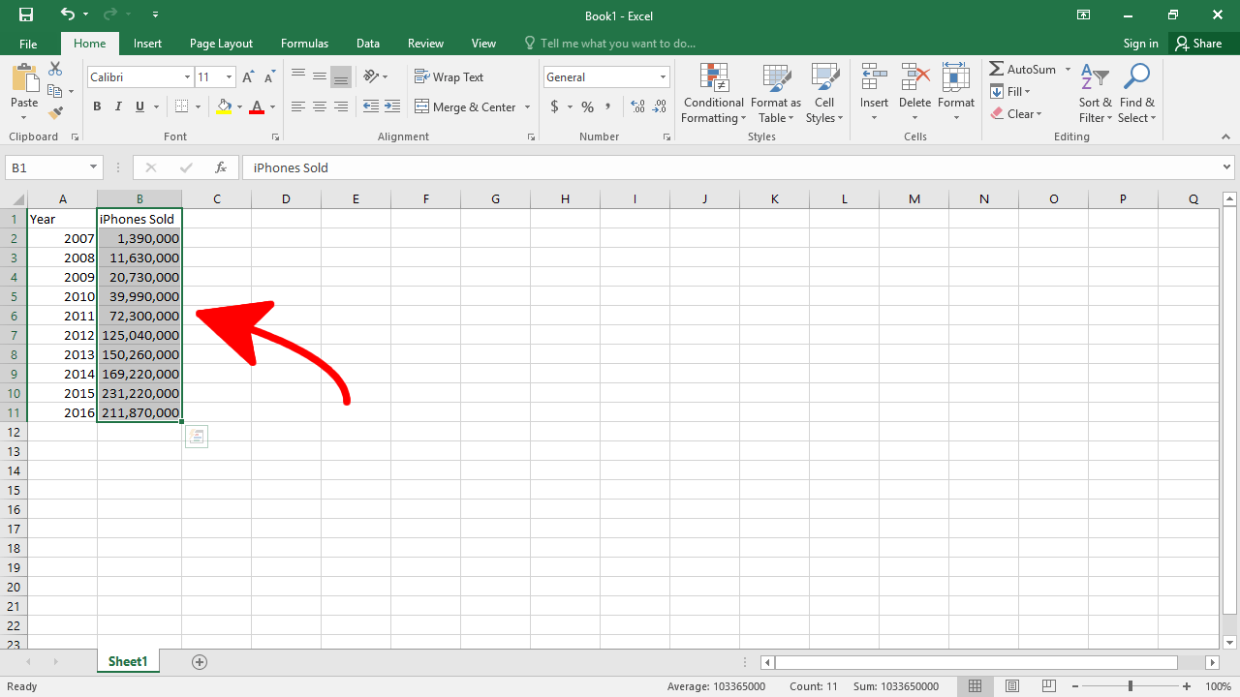Screen dimensions: 1240x697
Task: Switch to the Insert tab
Action: coord(147,44)
